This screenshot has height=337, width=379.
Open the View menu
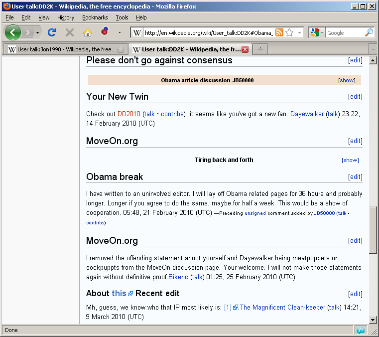tap(44, 17)
